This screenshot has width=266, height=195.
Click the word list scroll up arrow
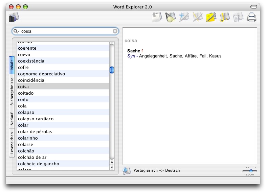[112, 162]
